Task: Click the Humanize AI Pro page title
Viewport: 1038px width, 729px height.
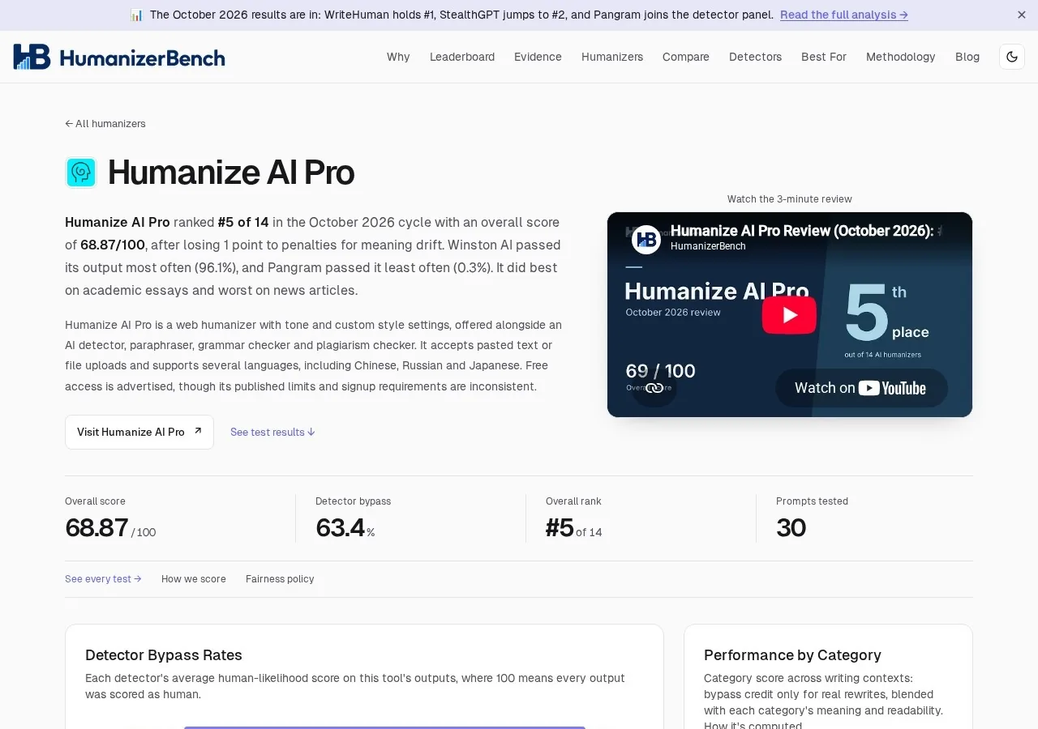Action: click(231, 173)
